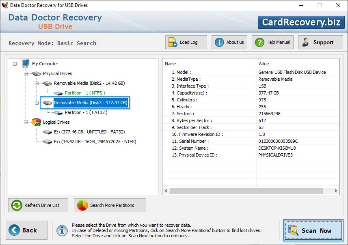Screen dimensions: 348x245
Task: Click the '11. Serial Number :' row name
Action: pyautogui.click(x=190, y=141)
